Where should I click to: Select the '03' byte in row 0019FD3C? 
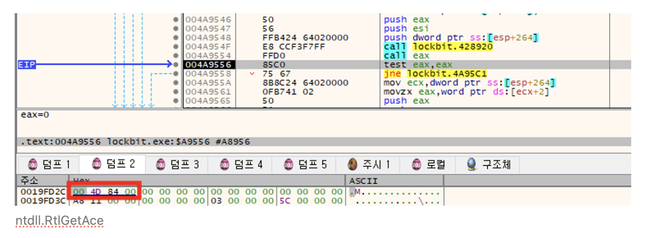point(217,201)
